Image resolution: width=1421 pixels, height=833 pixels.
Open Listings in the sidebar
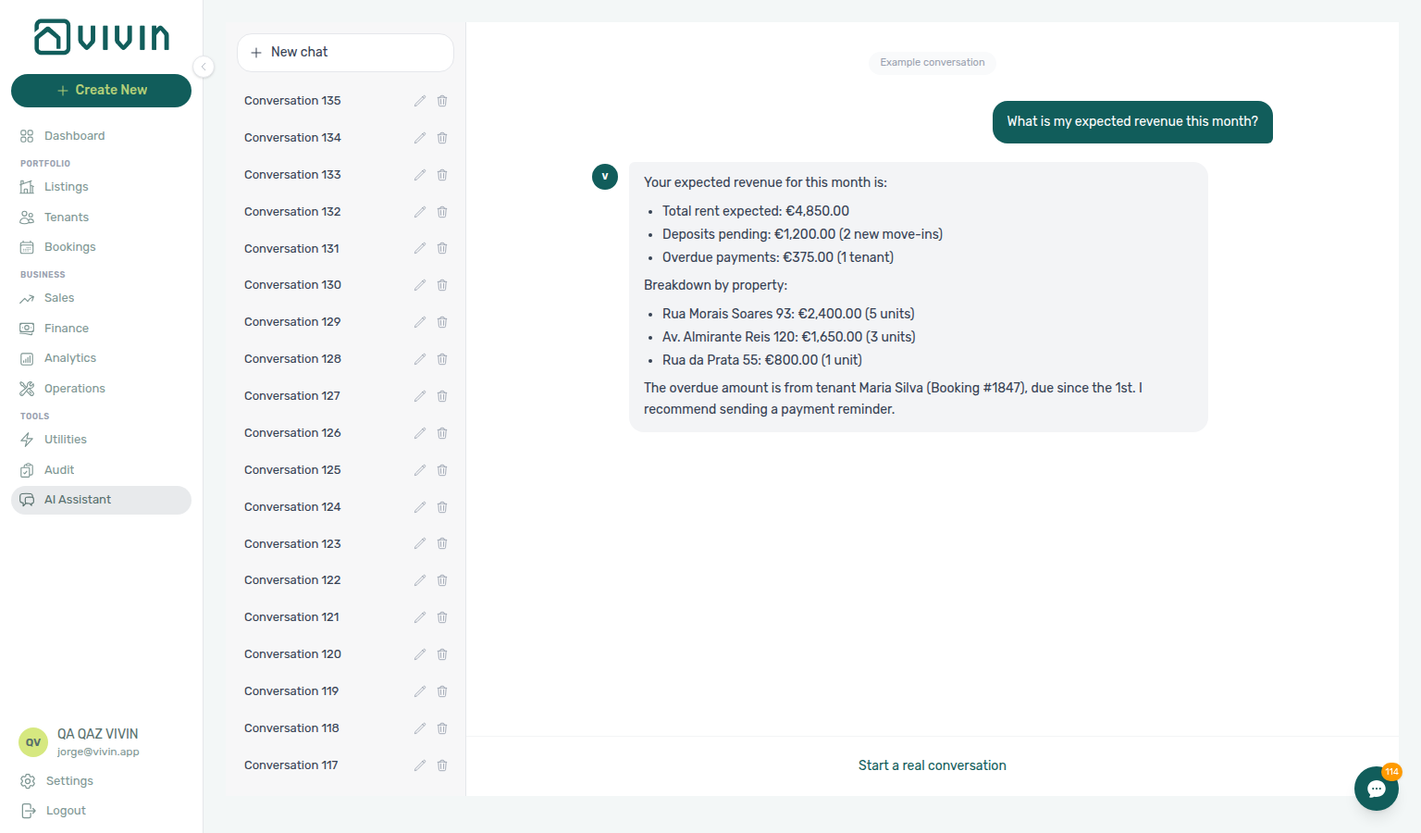click(x=101, y=187)
